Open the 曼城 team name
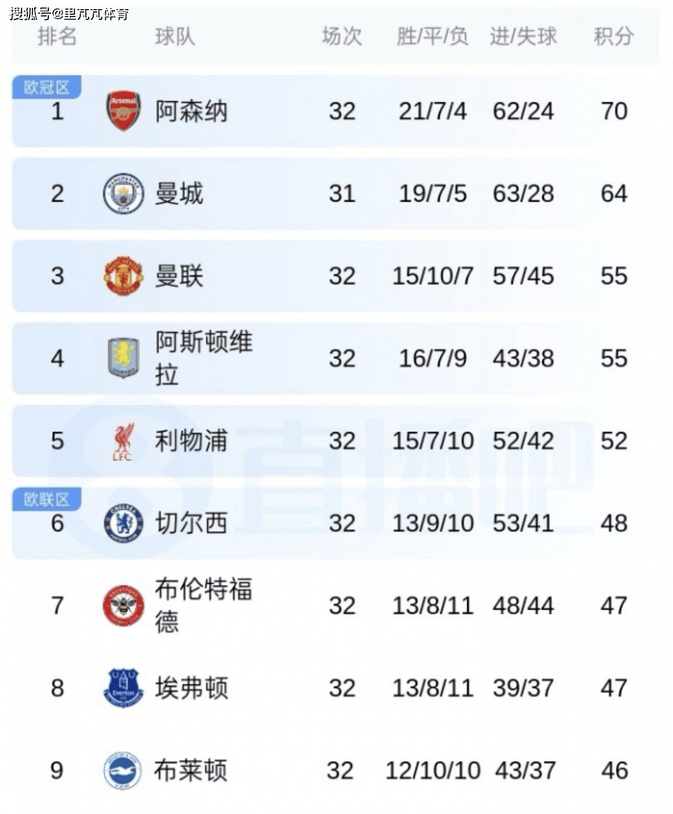Viewport: 673px width, 814px height. pyautogui.click(x=180, y=194)
